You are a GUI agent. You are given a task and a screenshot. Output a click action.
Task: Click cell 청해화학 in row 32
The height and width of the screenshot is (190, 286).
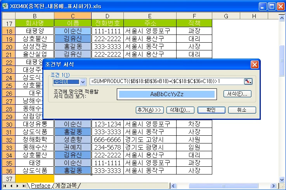pos(35,140)
